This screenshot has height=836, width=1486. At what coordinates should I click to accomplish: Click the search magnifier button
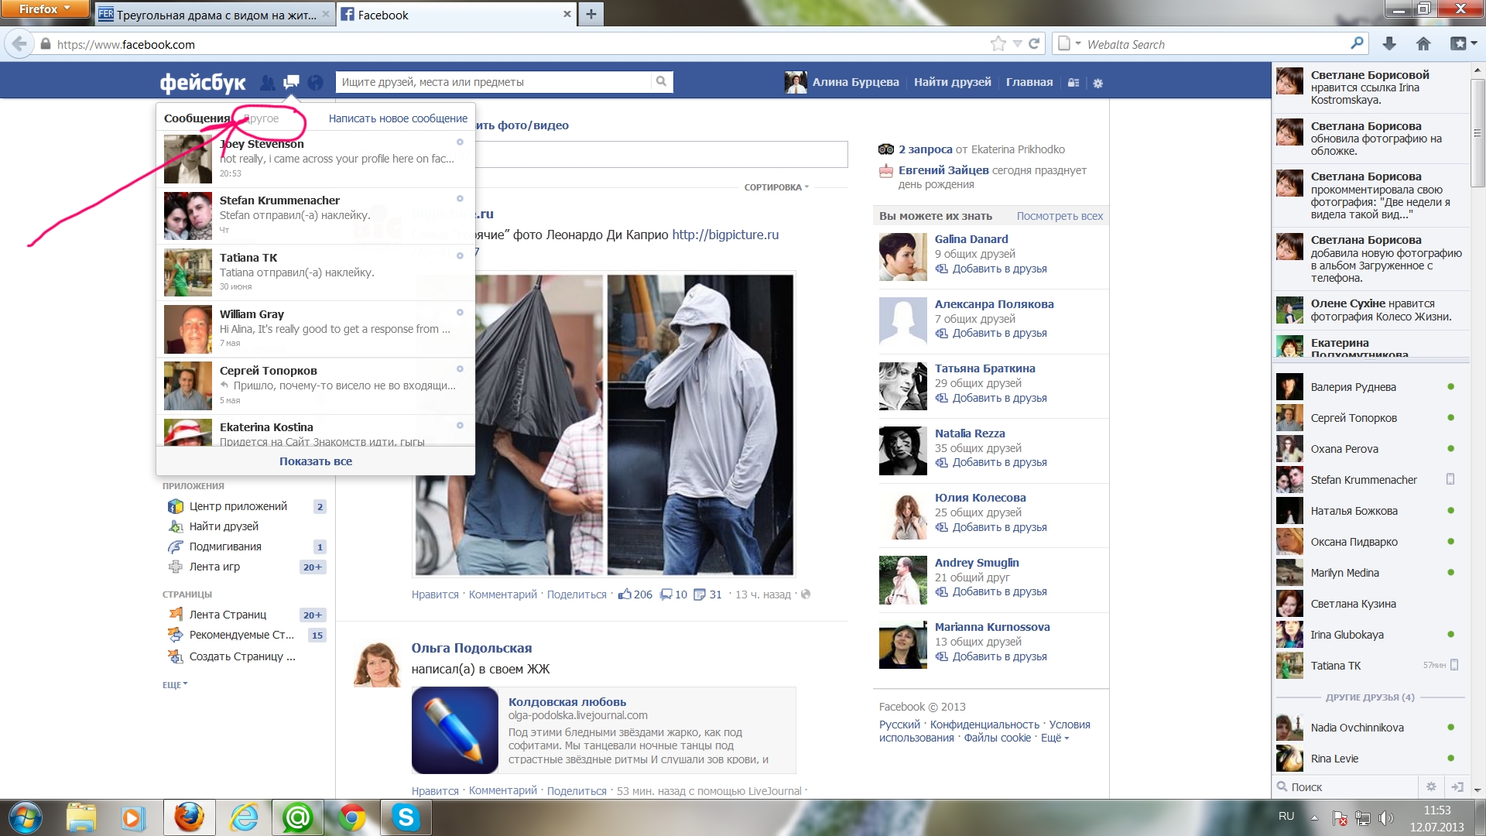point(661,81)
